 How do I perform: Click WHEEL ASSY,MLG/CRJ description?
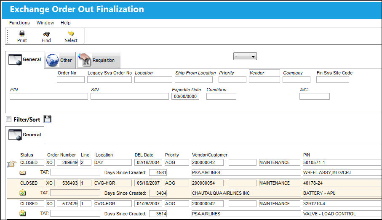point(342,172)
